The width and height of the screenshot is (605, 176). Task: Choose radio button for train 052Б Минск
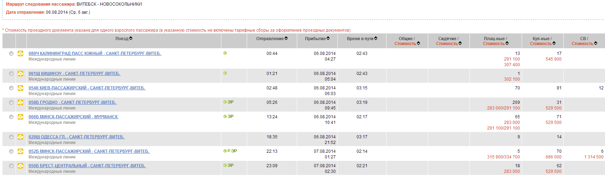coord(11,151)
